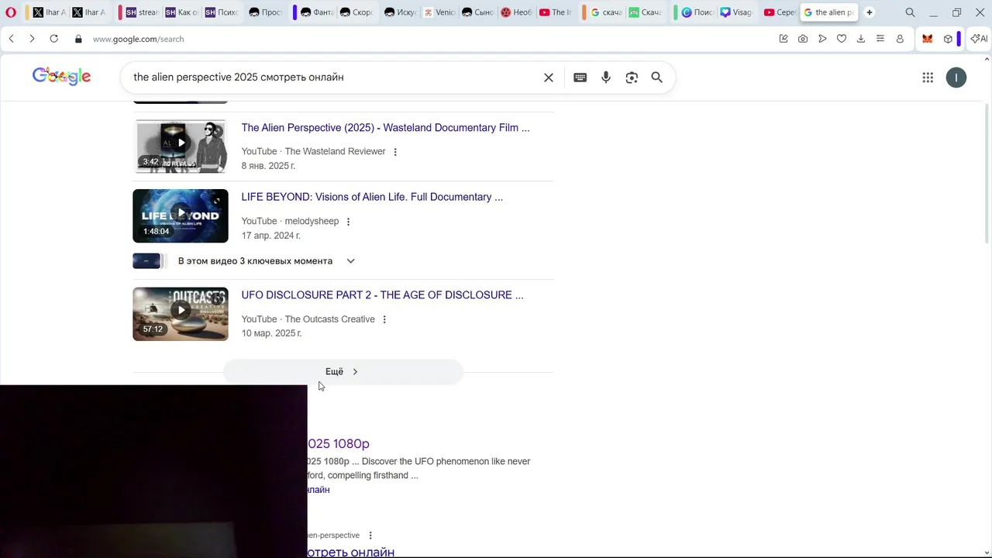
Task: Open LIFE BEYOND: Visions of Alien Life link
Action: (x=372, y=197)
